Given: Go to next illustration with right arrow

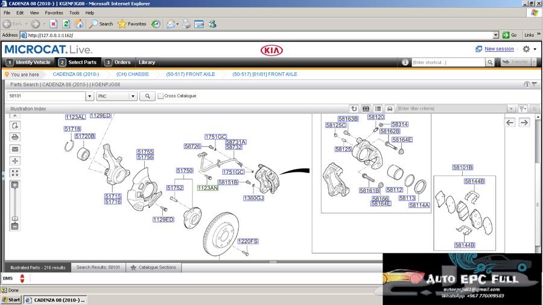Looking at the screenshot, I should pos(524,122).
